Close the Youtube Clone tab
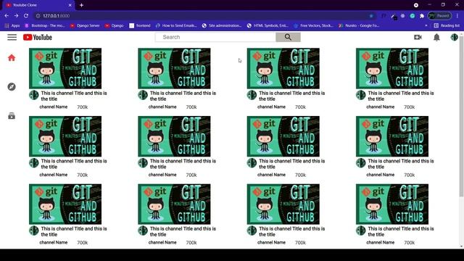 pos(70,5)
